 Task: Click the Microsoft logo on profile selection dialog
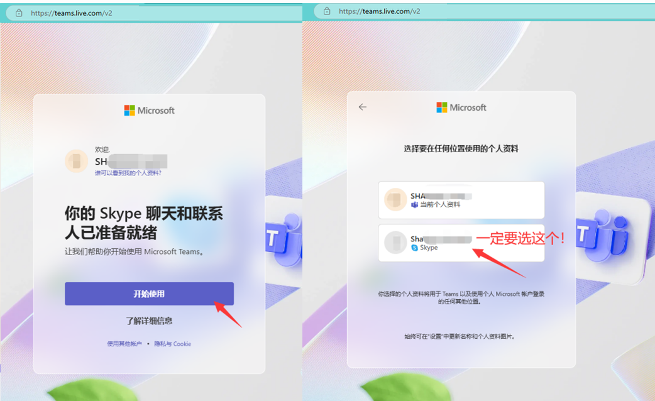(461, 107)
